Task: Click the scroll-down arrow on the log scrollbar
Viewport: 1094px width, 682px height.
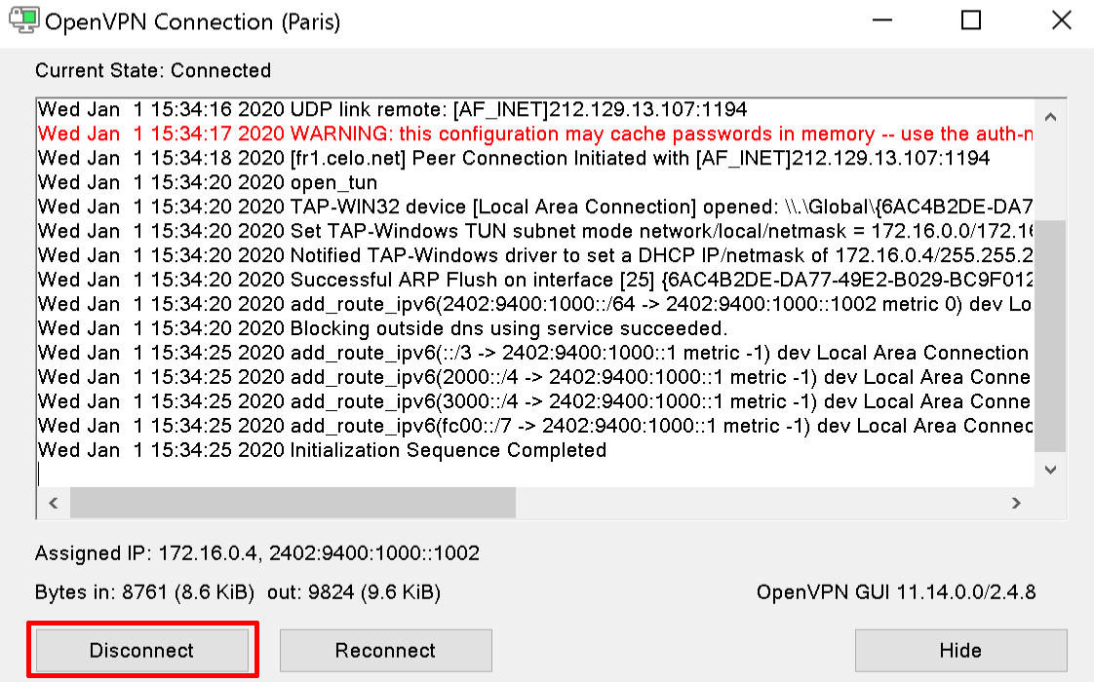Action: click(1050, 470)
